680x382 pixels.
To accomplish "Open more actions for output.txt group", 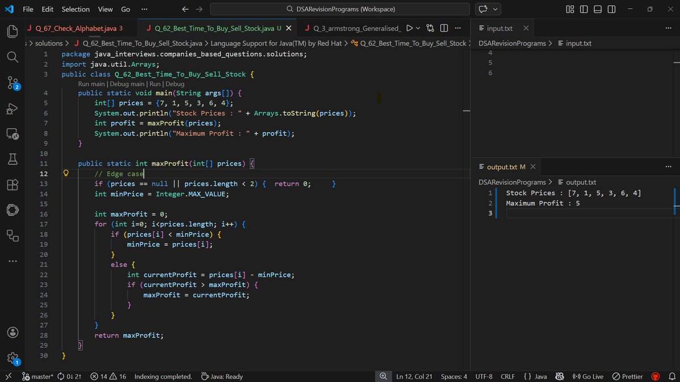I will [x=668, y=167].
